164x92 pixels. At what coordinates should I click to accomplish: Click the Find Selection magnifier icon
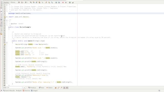(31, 2)
